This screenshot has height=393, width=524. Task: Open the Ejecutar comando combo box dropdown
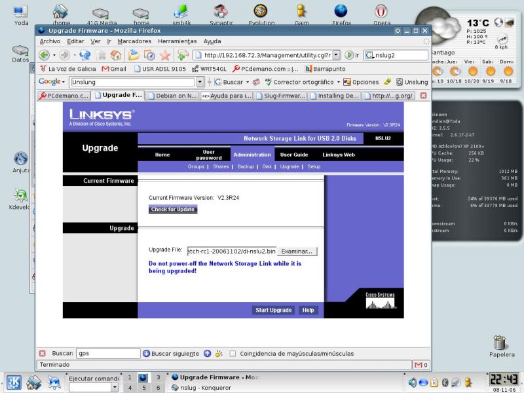click(115, 387)
